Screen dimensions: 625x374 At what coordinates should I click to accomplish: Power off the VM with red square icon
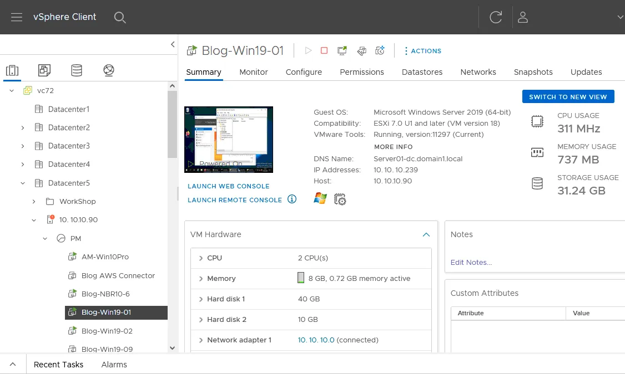[324, 50]
